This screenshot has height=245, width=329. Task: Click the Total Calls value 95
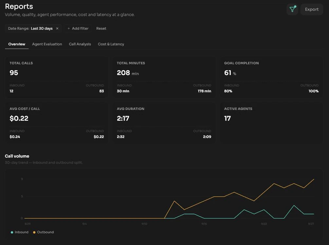[x=14, y=73]
